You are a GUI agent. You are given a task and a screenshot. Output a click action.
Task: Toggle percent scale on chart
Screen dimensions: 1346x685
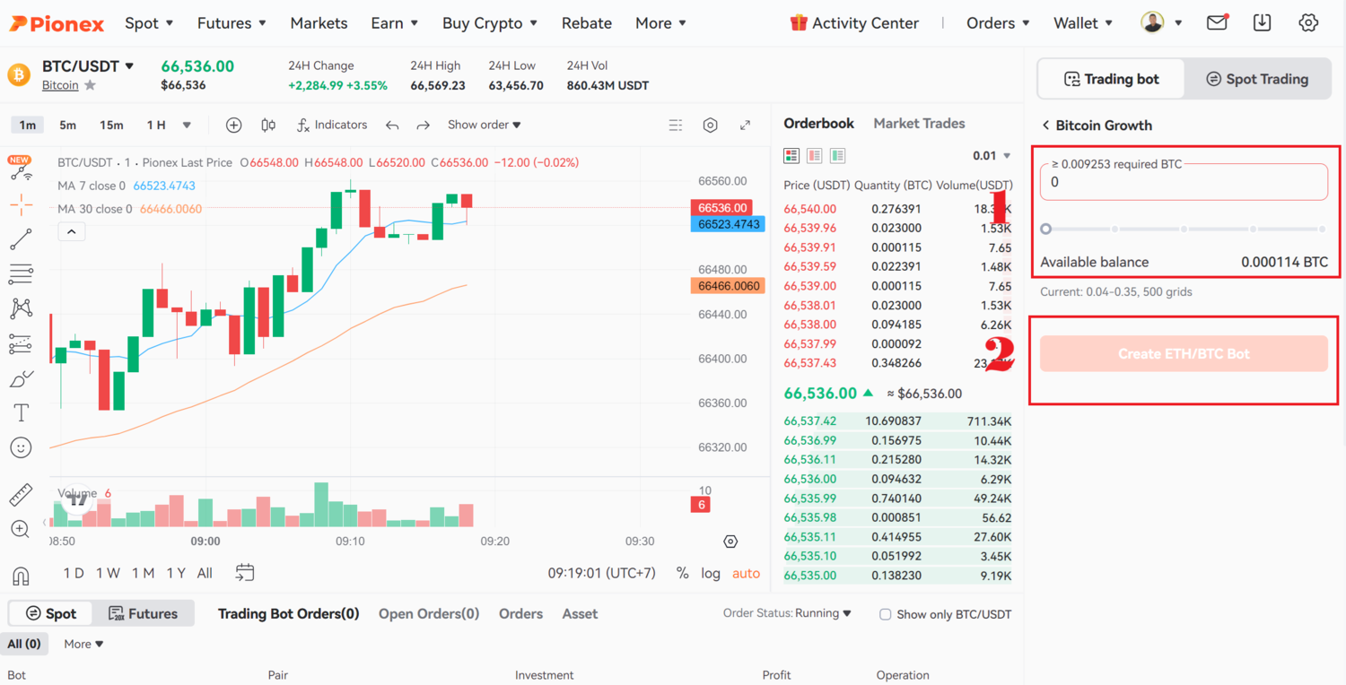click(x=683, y=573)
